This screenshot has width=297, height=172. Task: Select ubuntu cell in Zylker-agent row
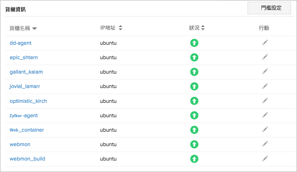(108, 115)
